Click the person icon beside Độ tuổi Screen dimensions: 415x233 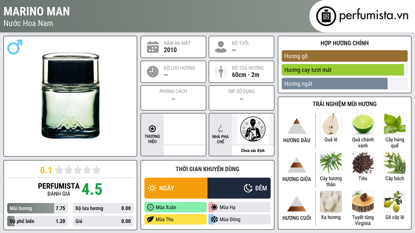221,47
